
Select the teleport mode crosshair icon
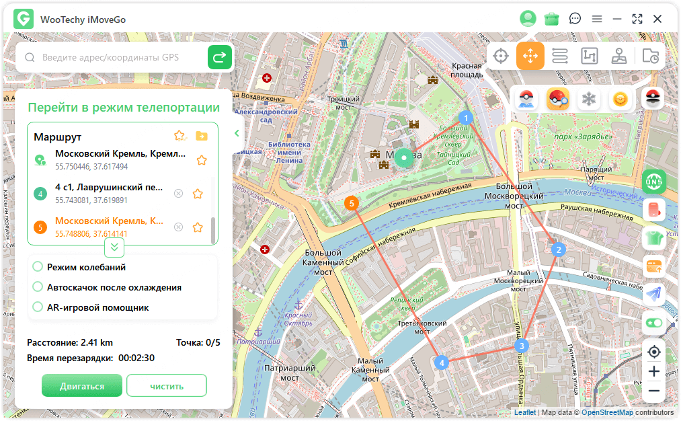[500, 56]
